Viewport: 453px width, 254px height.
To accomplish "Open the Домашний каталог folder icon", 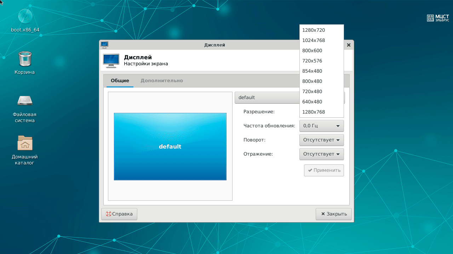I will (x=25, y=143).
